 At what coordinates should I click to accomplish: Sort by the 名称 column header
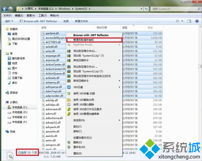pos(44,28)
